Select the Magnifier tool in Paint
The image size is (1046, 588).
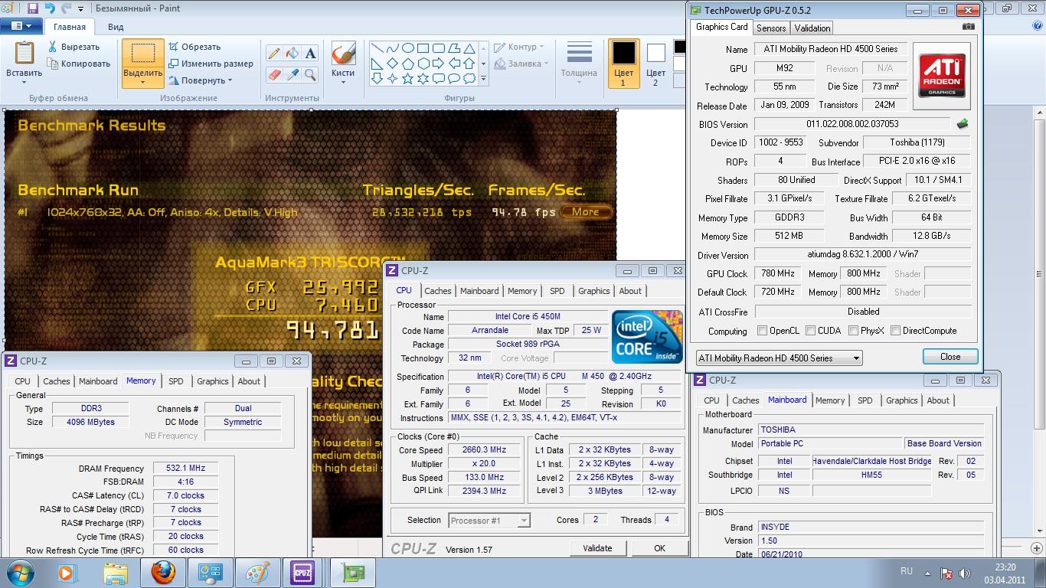tap(310, 74)
